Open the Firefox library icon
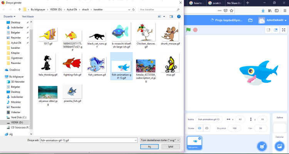 coord(270,11)
